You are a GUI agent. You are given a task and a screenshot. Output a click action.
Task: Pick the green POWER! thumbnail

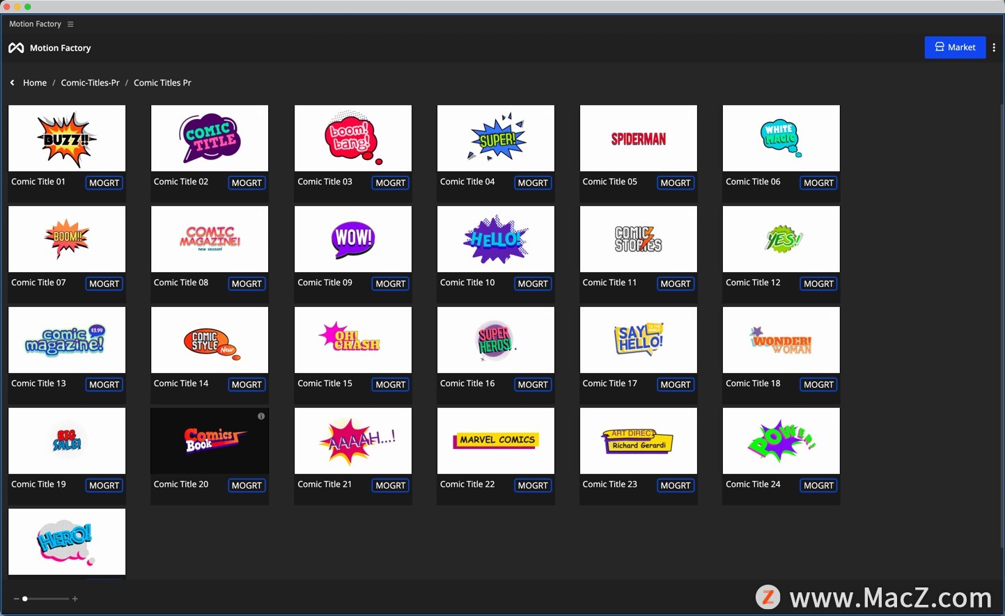[x=781, y=441]
